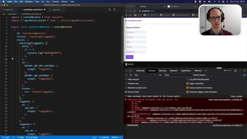Toggle the inspect element picker in DevTools

[126, 71]
